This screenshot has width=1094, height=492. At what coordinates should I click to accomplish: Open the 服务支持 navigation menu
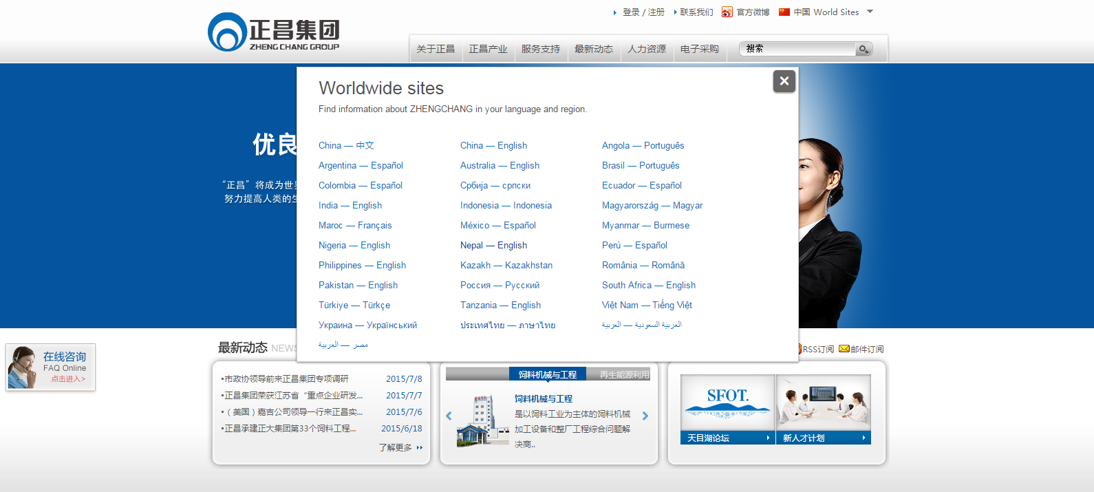541,49
